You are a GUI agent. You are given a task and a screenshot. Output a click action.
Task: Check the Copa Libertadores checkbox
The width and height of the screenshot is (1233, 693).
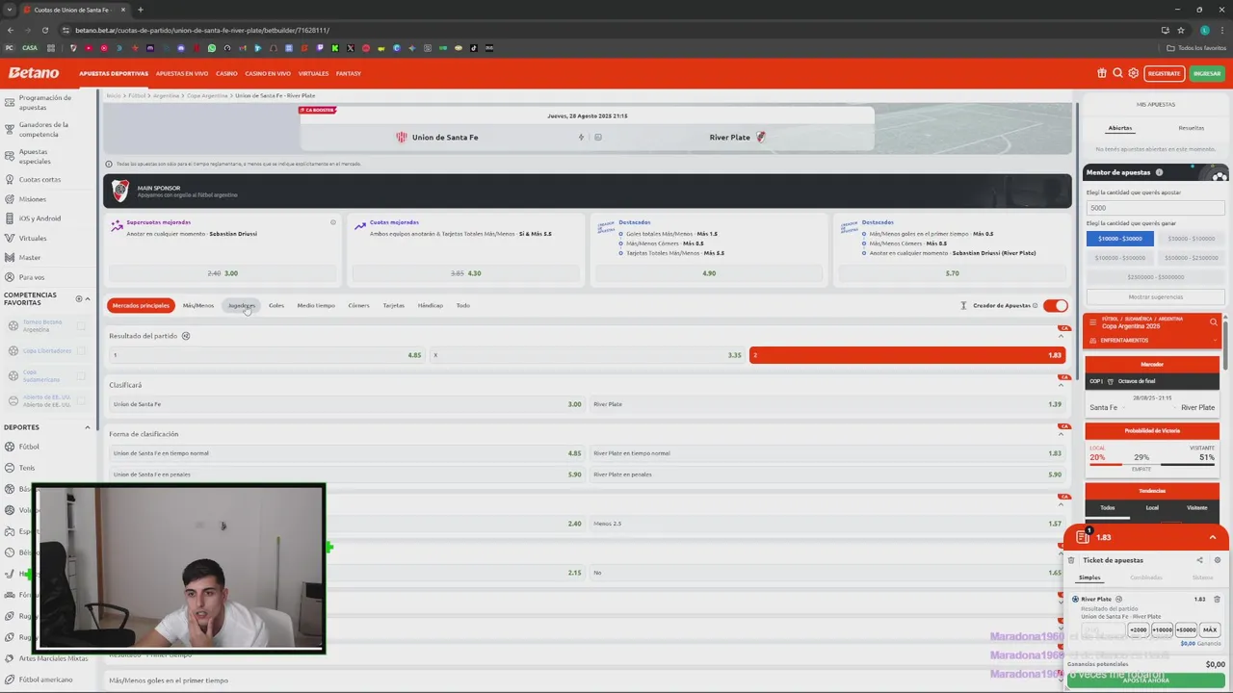[82, 350]
